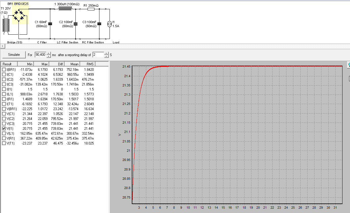
Task: Select the R1 resistor symbol
Action: (x=91, y=9)
